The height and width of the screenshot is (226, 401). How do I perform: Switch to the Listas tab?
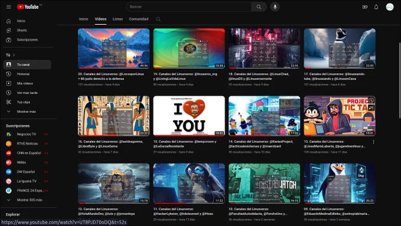[117, 19]
